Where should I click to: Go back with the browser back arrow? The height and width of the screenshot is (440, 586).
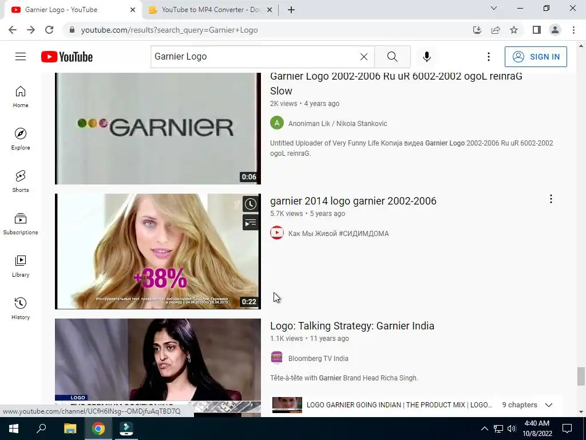13,30
